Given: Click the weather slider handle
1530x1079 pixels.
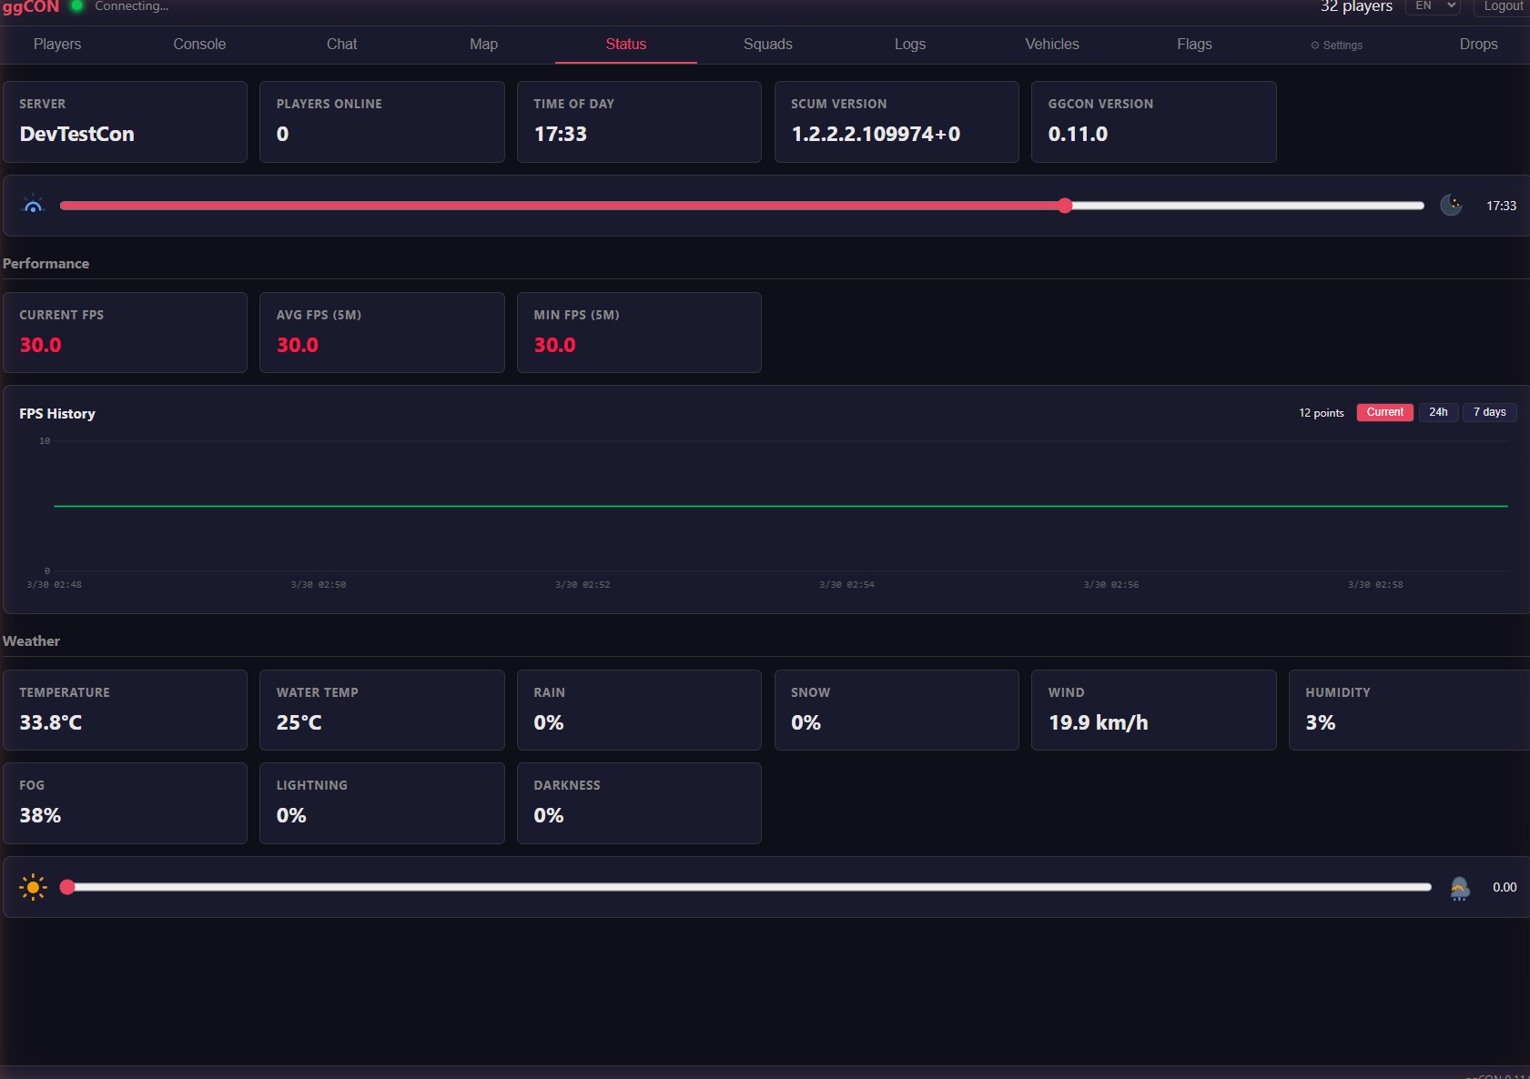Looking at the screenshot, I should [67, 887].
